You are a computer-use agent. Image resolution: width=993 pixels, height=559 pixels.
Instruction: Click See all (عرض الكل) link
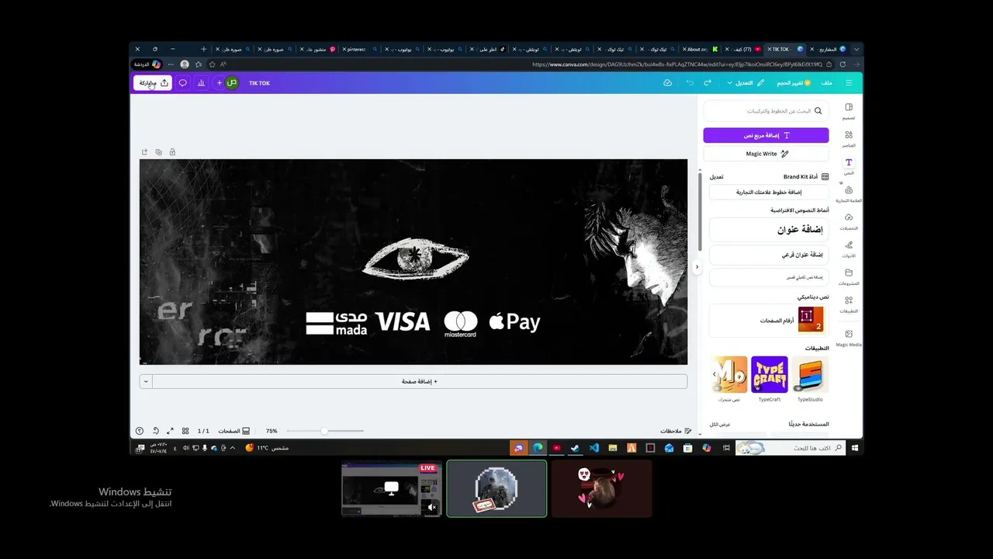coord(720,424)
